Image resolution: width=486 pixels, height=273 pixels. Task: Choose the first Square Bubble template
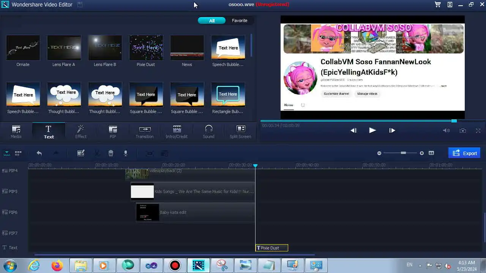(x=146, y=94)
